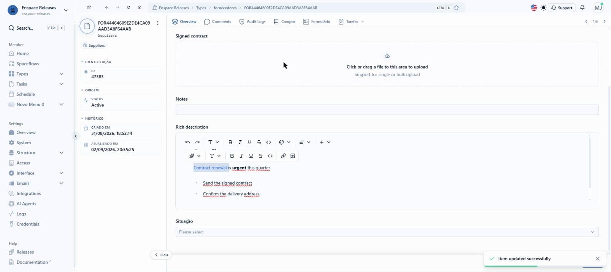The width and height of the screenshot is (611, 272).
Task: Click the Support button
Action: 562,8
